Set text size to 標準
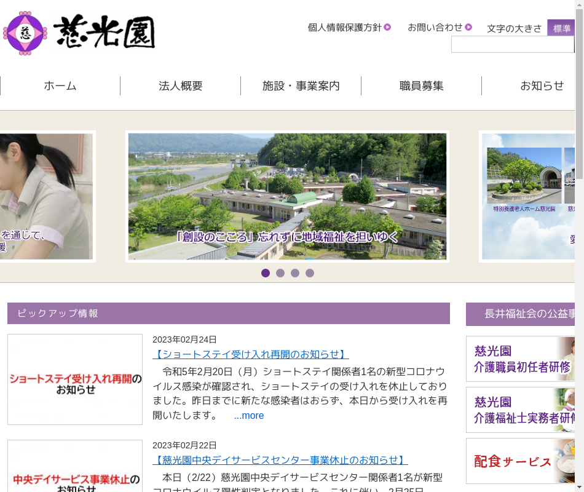Image resolution: width=584 pixels, height=492 pixels. click(x=561, y=28)
